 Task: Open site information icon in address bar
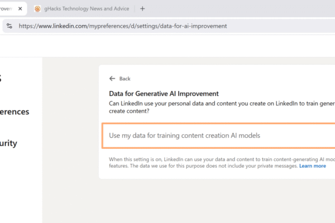click(x=9, y=26)
